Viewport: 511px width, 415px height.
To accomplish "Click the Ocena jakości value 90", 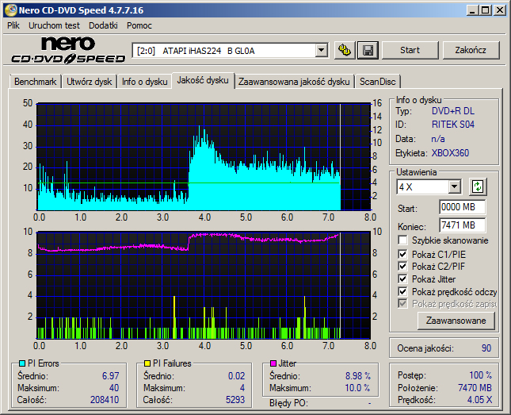I will coord(486,348).
